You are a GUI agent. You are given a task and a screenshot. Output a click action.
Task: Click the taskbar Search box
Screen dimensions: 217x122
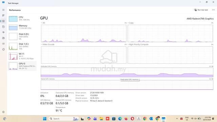(x=63, y=119)
